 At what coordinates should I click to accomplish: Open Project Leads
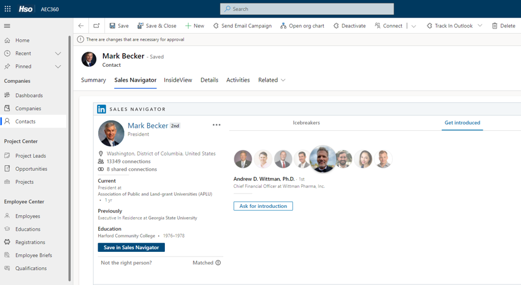31,155
